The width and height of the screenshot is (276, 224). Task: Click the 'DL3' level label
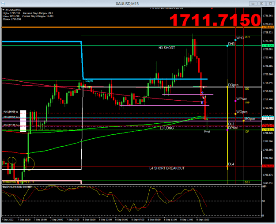tap(231, 124)
